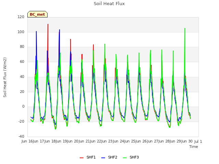Click the red SHF1 legend swatch
Screen dimensions: 219x164
(81, 158)
